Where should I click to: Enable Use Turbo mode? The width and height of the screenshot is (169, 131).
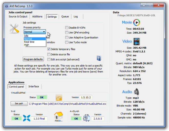(x=67, y=42)
